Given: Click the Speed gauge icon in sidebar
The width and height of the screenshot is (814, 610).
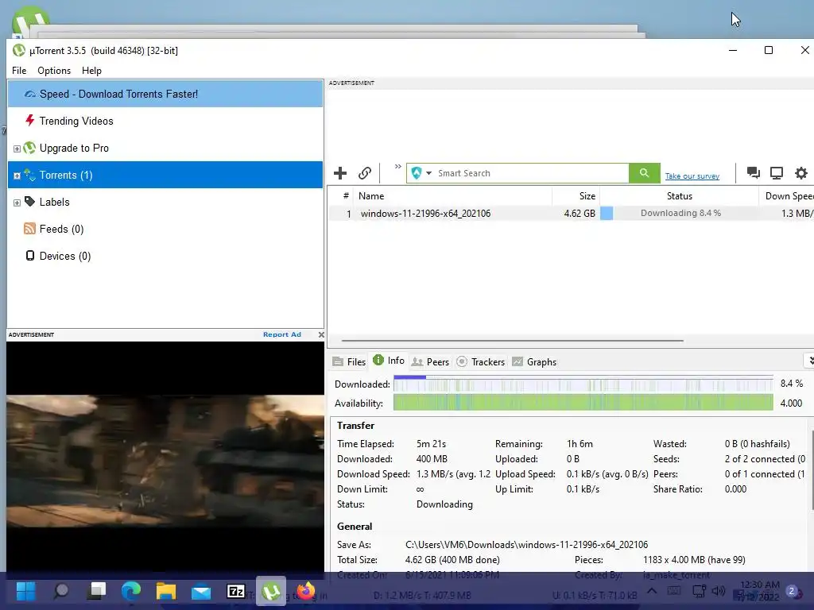Looking at the screenshot, I should click(30, 94).
